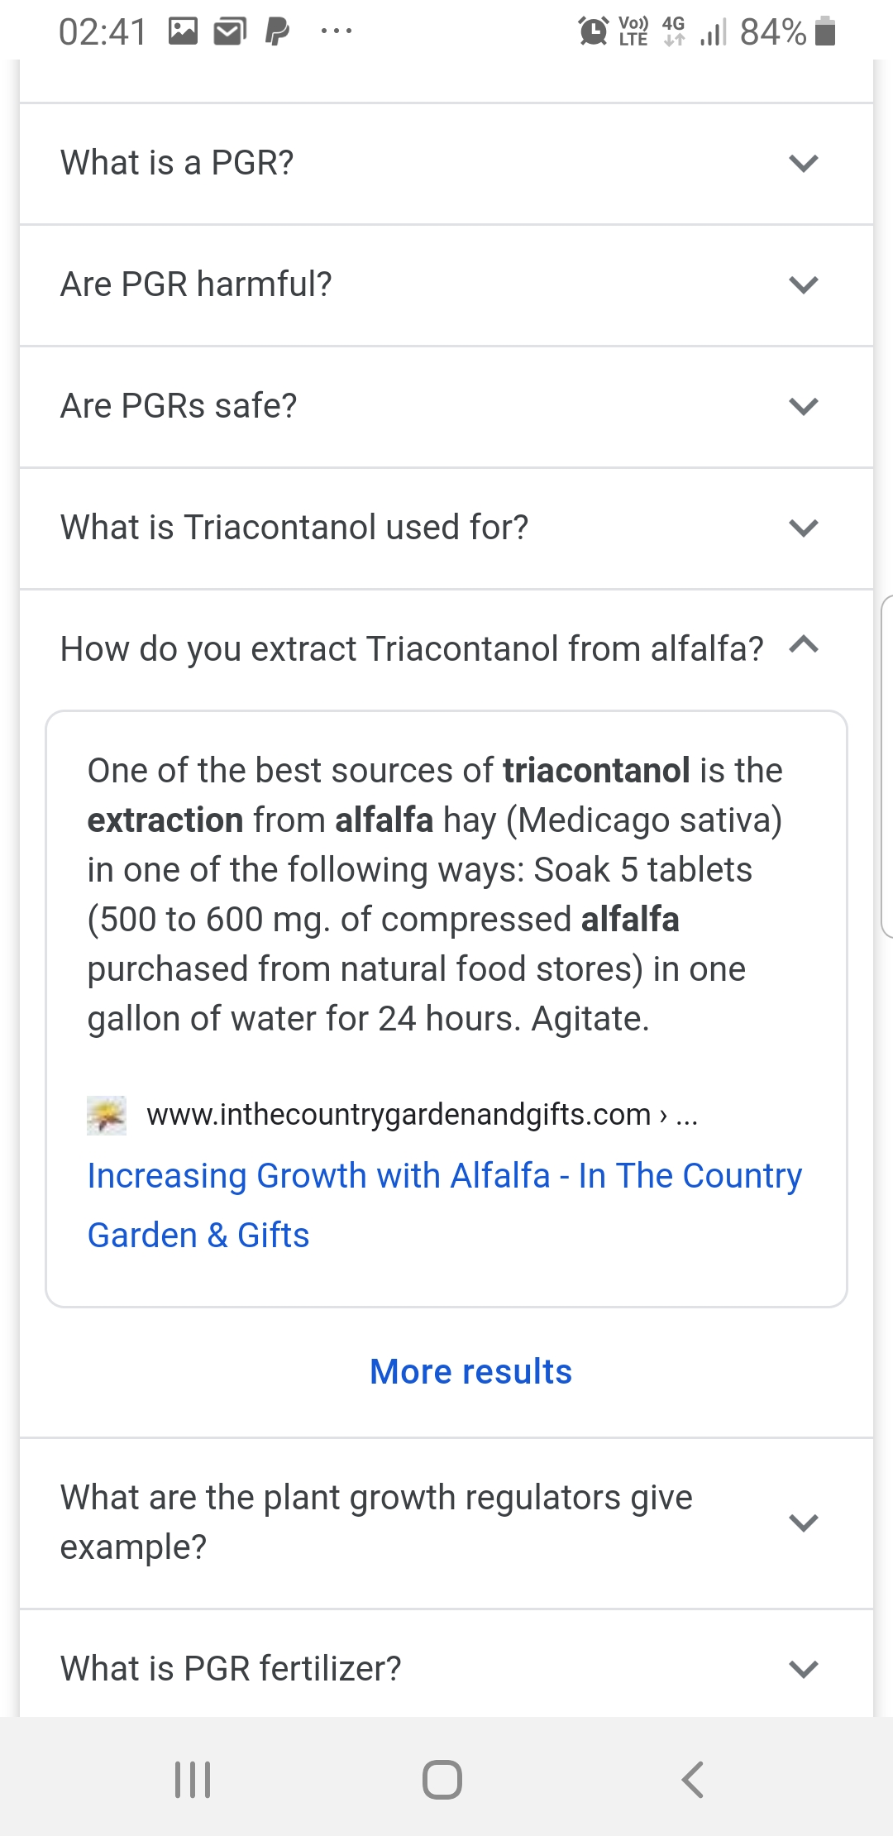Image resolution: width=893 pixels, height=1836 pixels.
Task: Tap the email notification icon
Action: point(230,31)
